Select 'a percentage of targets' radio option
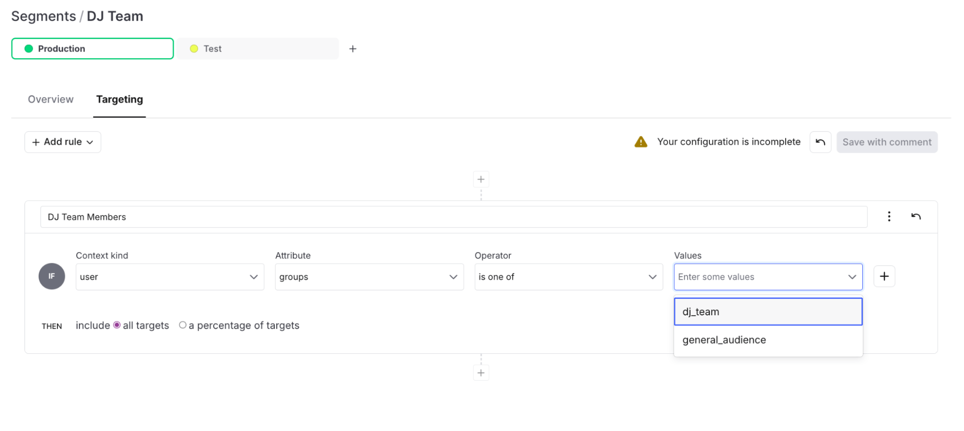Screen dimensions: 964x431 (x=183, y=325)
